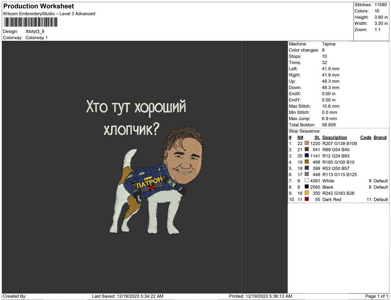The height and width of the screenshot is (300, 391).
Task: Click the Colors value 10 in header
Action: tap(377, 11)
